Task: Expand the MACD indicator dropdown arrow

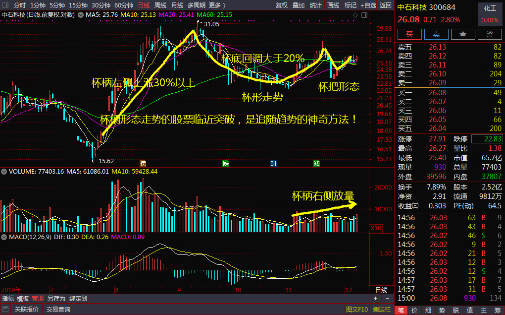Action: pyautogui.click(x=4, y=237)
